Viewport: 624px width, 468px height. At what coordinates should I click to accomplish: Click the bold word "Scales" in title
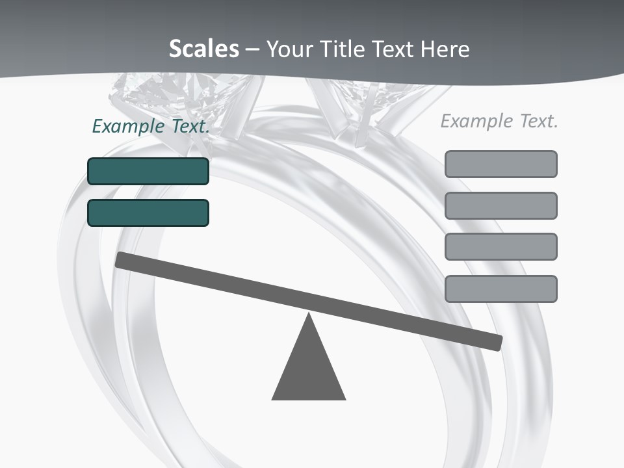click(203, 49)
